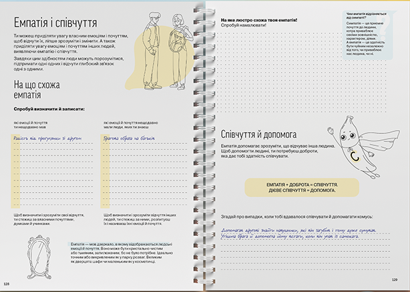The height and width of the screenshot is (292, 410).
Task: Click inside the dotted drawing area
Action: click(300, 72)
